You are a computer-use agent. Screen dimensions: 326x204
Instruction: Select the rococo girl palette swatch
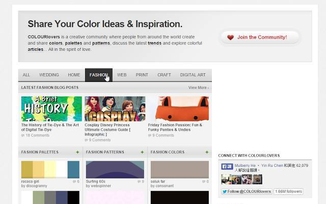point(50,169)
